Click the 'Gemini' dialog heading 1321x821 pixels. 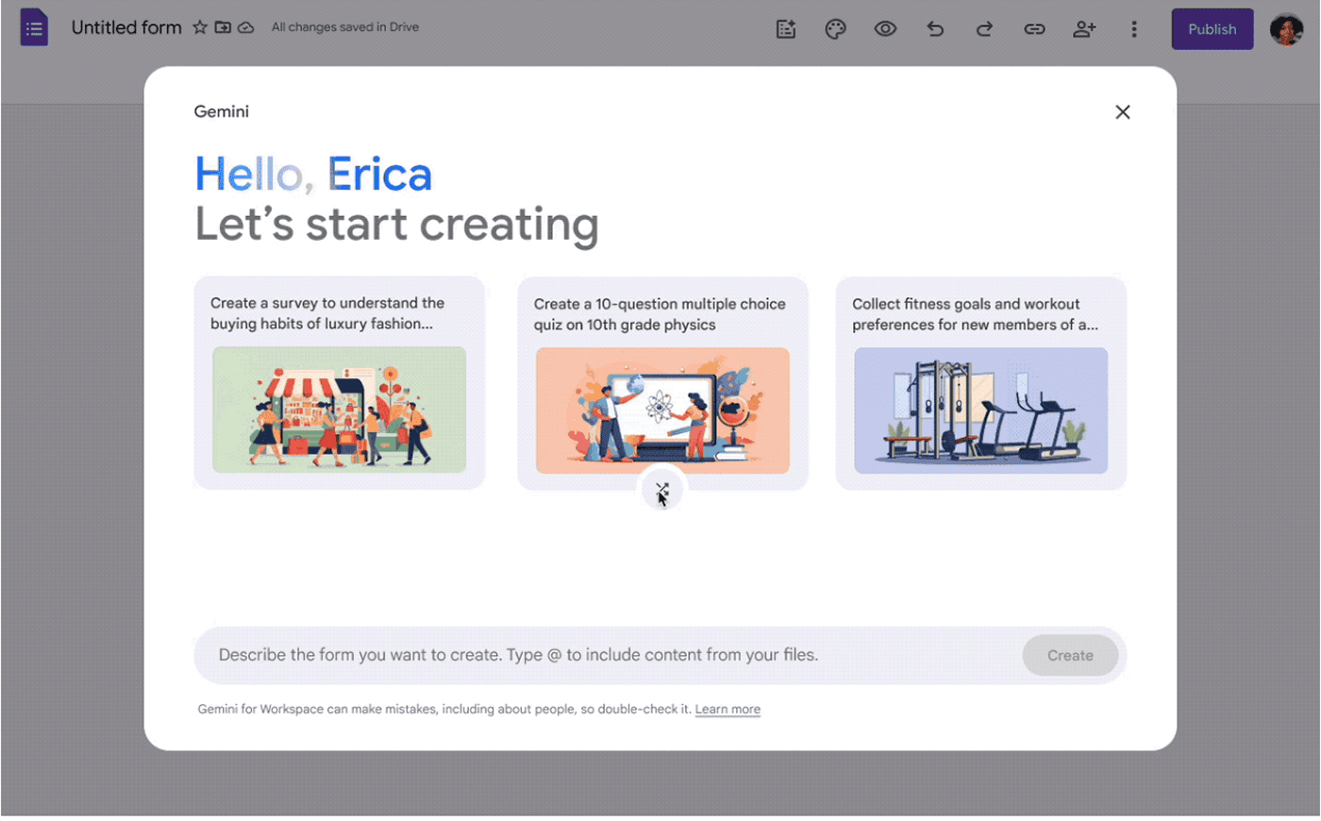click(x=222, y=111)
